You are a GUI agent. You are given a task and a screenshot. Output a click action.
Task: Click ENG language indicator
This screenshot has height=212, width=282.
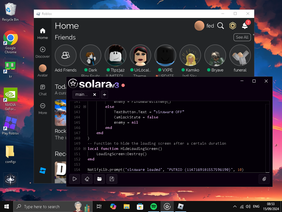click(x=256, y=206)
